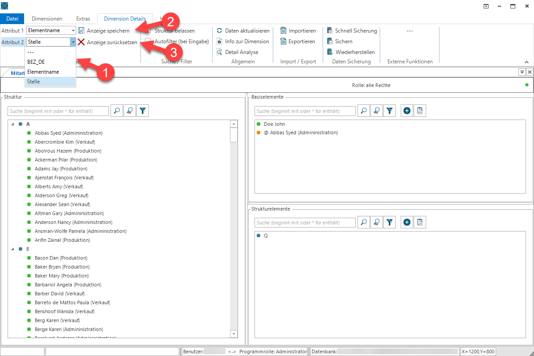Click the second search icon in Basiselemente
534x356 pixels.
pyautogui.click(x=377, y=111)
